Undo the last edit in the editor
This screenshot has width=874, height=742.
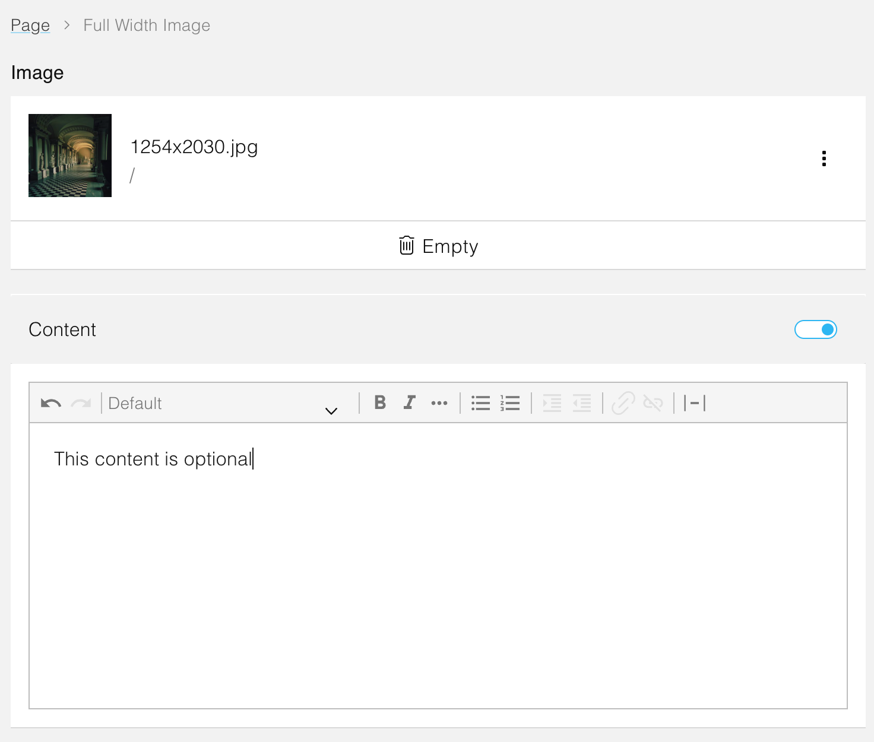pyautogui.click(x=51, y=404)
